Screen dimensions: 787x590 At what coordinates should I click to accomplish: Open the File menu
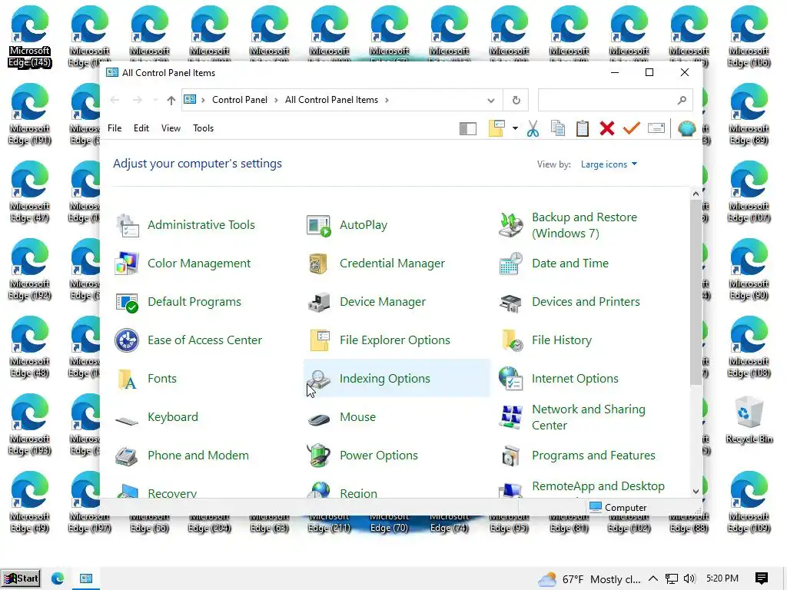(x=115, y=128)
